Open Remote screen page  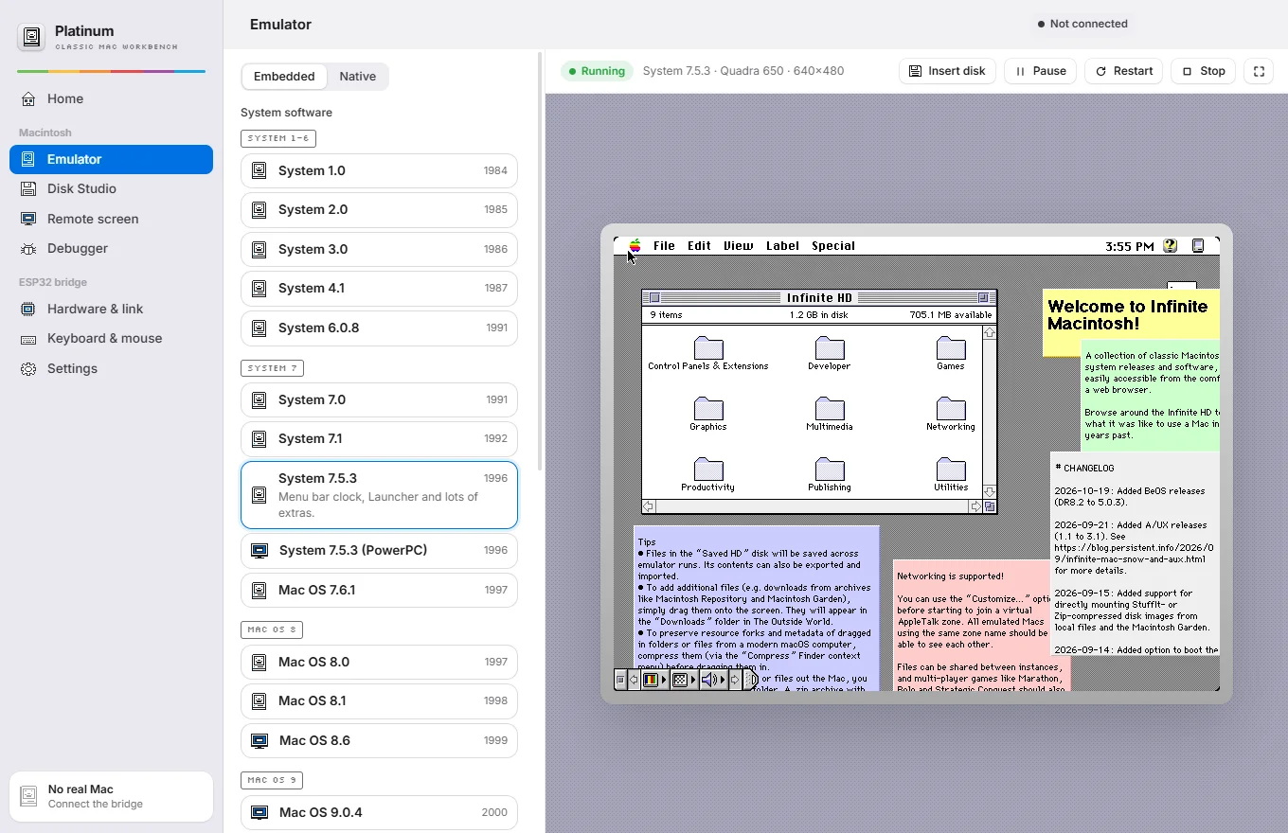(x=111, y=219)
